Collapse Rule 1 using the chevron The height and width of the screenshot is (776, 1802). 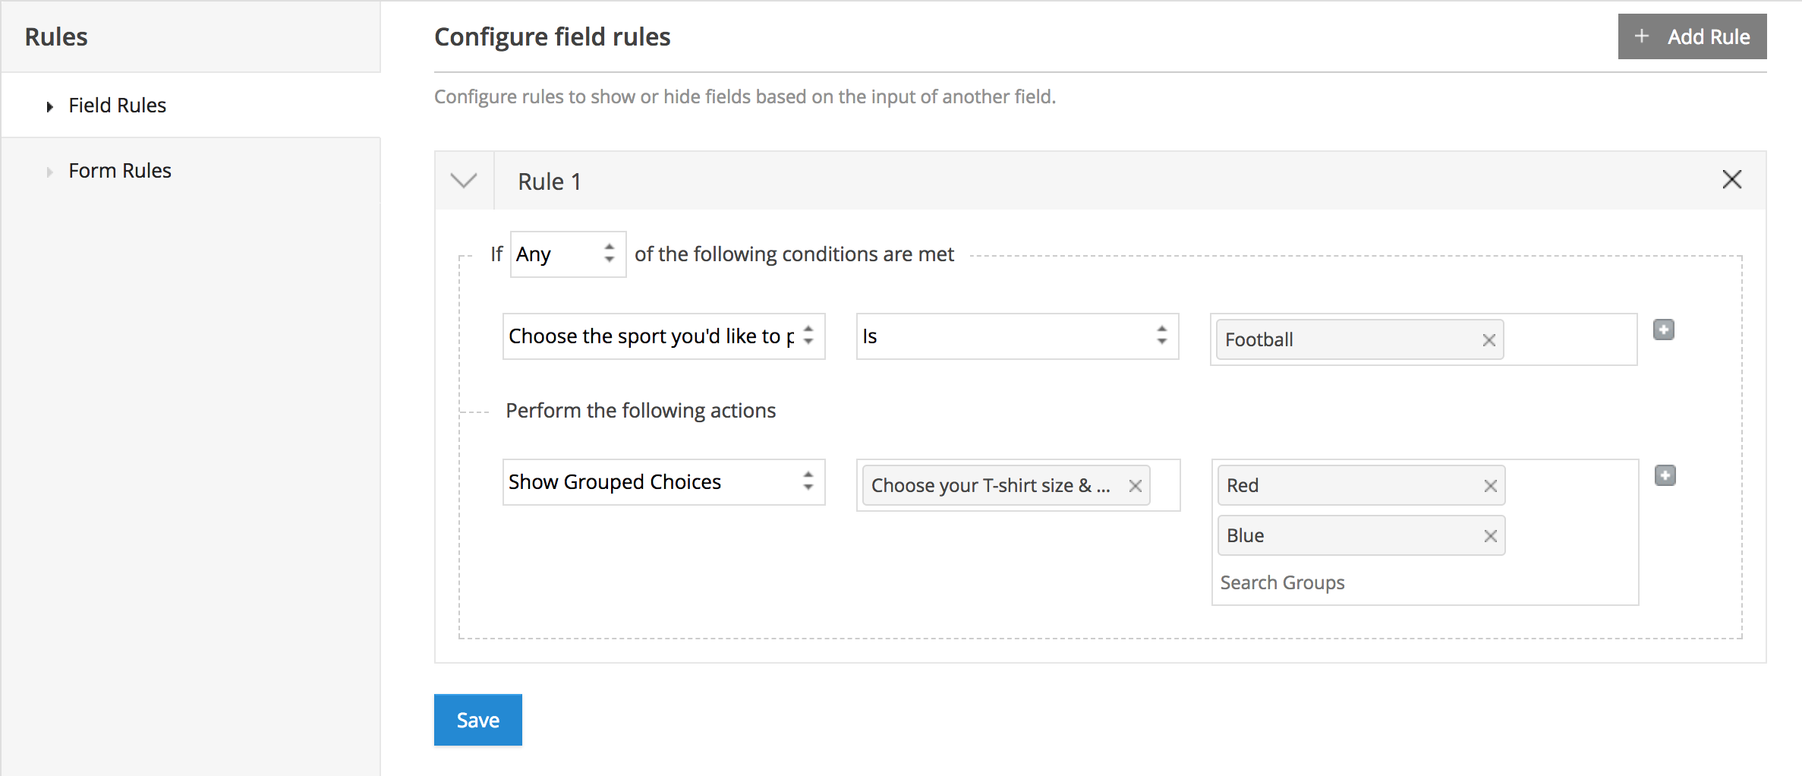tap(463, 181)
